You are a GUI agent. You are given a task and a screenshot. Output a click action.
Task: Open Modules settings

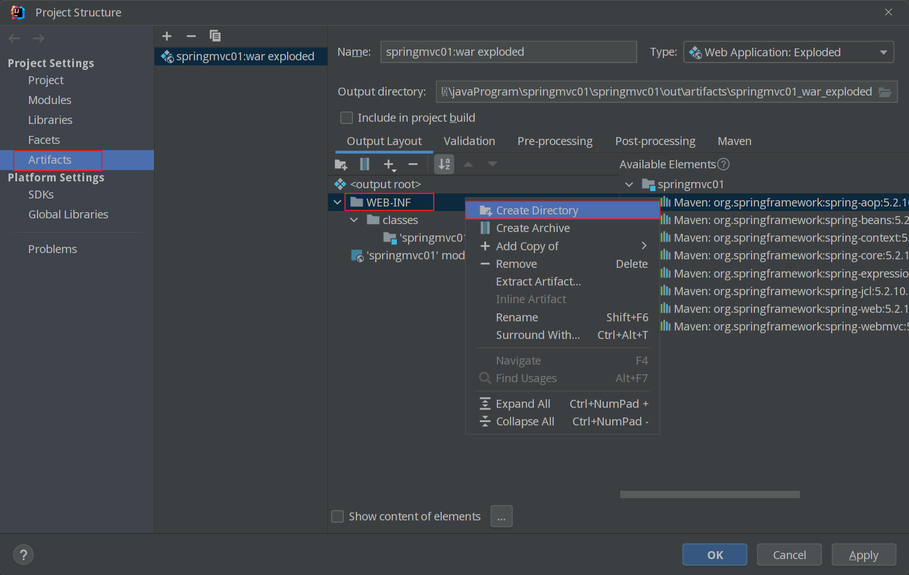point(50,100)
